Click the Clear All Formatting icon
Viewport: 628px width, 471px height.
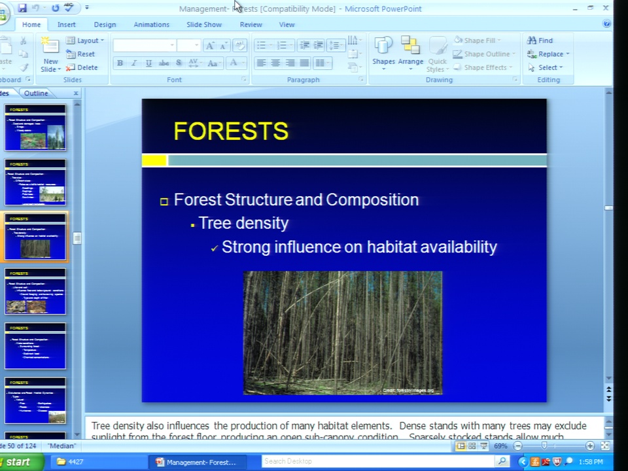click(240, 46)
